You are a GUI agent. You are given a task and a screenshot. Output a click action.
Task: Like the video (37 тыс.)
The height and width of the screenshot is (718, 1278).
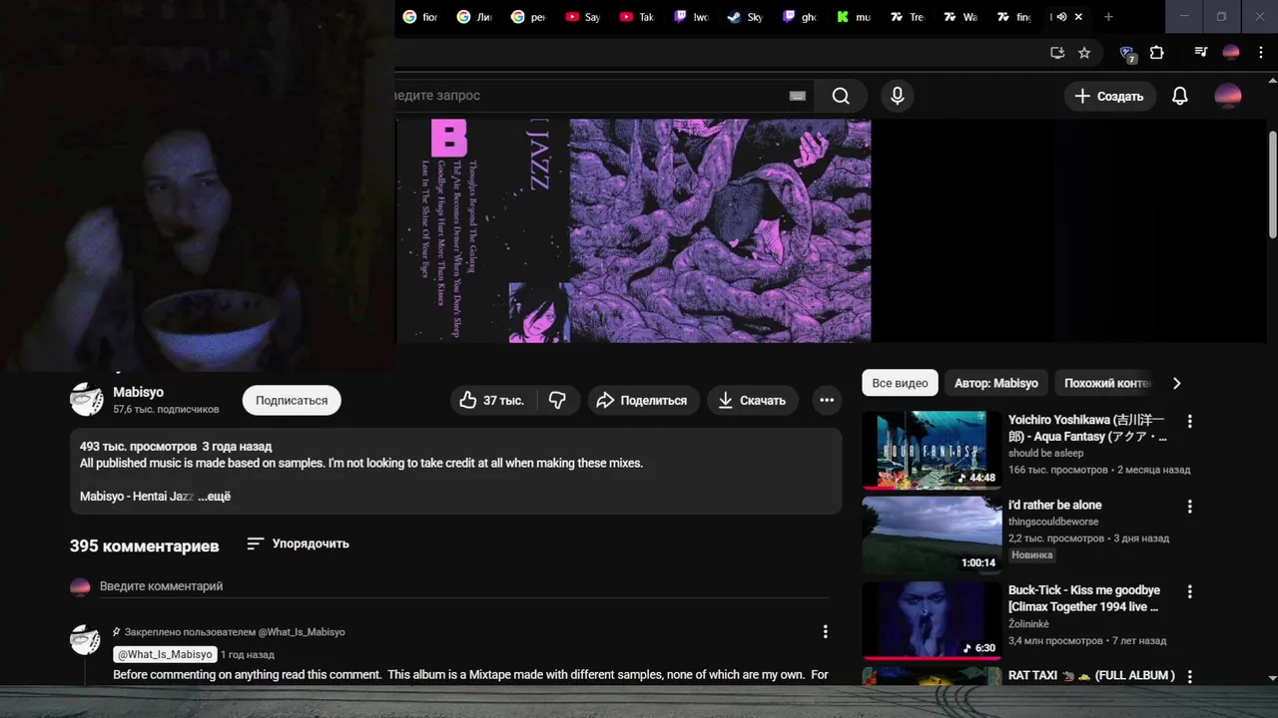pos(492,400)
